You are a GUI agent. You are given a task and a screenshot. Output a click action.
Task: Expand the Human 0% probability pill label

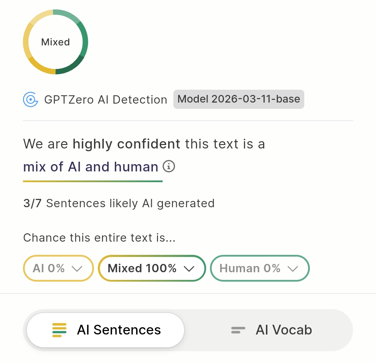[x=250, y=268]
